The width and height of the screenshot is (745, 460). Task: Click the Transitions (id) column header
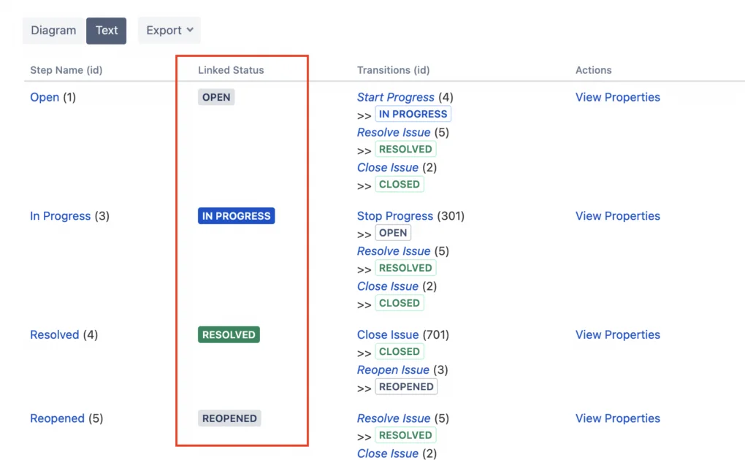pyautogui.click(x=394, y=70)
